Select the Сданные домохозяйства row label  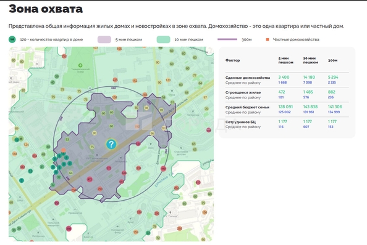click(x=248, y=78)
